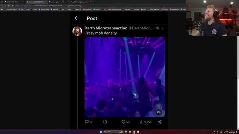
Task: Open the @DarthMicr... handle
Action: (x=140, y=28)
